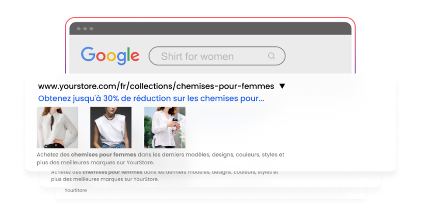Select second card's 'plus des meilleures marques' line

pyautogui.click(x=105, y=179)
